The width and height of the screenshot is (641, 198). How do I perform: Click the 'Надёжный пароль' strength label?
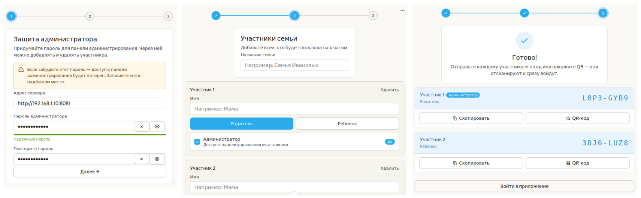click(x=32, y=139)
